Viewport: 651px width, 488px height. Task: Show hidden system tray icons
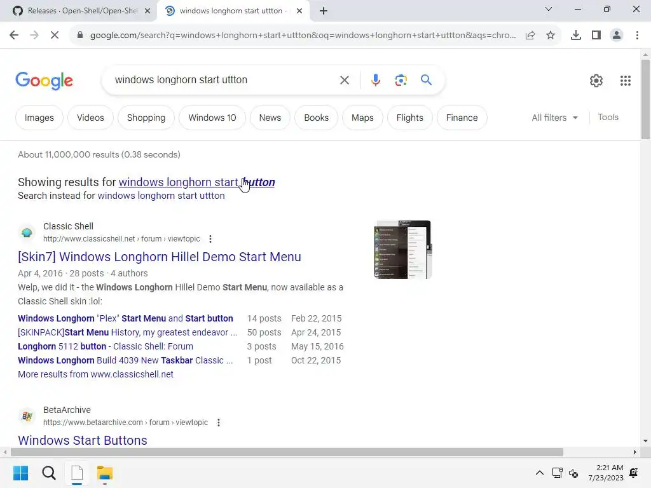pyautogui.click(x=539, y=473)
